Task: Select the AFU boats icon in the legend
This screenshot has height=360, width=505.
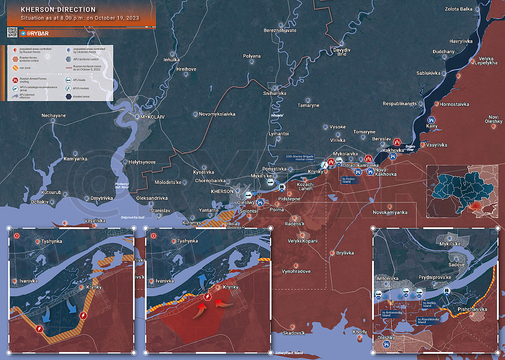Action: [68, 80]
